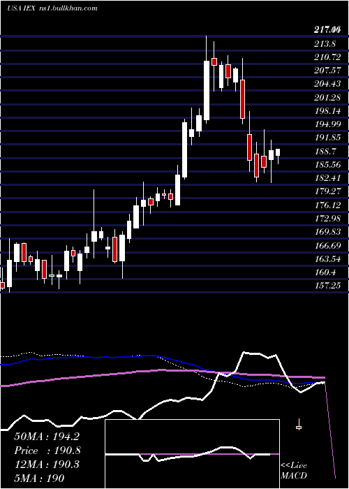Click the 207.57 price axis label

coord(327,71)
